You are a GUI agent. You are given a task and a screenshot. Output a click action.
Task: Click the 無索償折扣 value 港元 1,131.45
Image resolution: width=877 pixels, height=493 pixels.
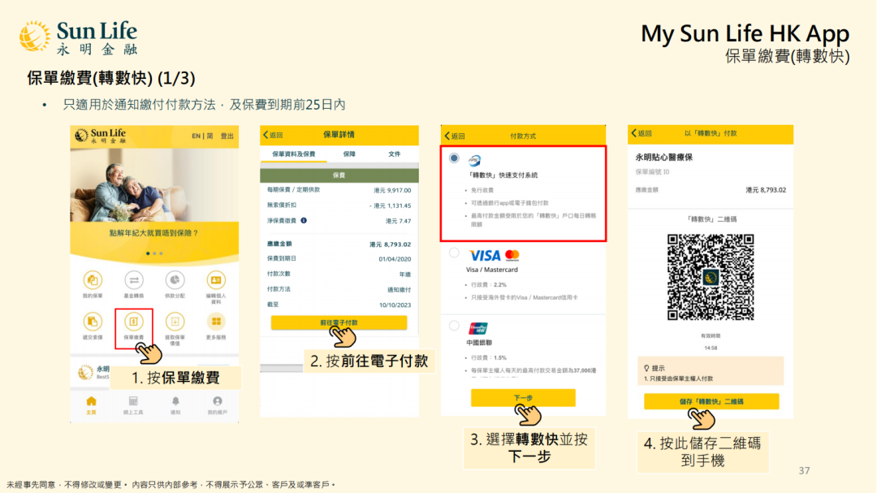(390, 205)
